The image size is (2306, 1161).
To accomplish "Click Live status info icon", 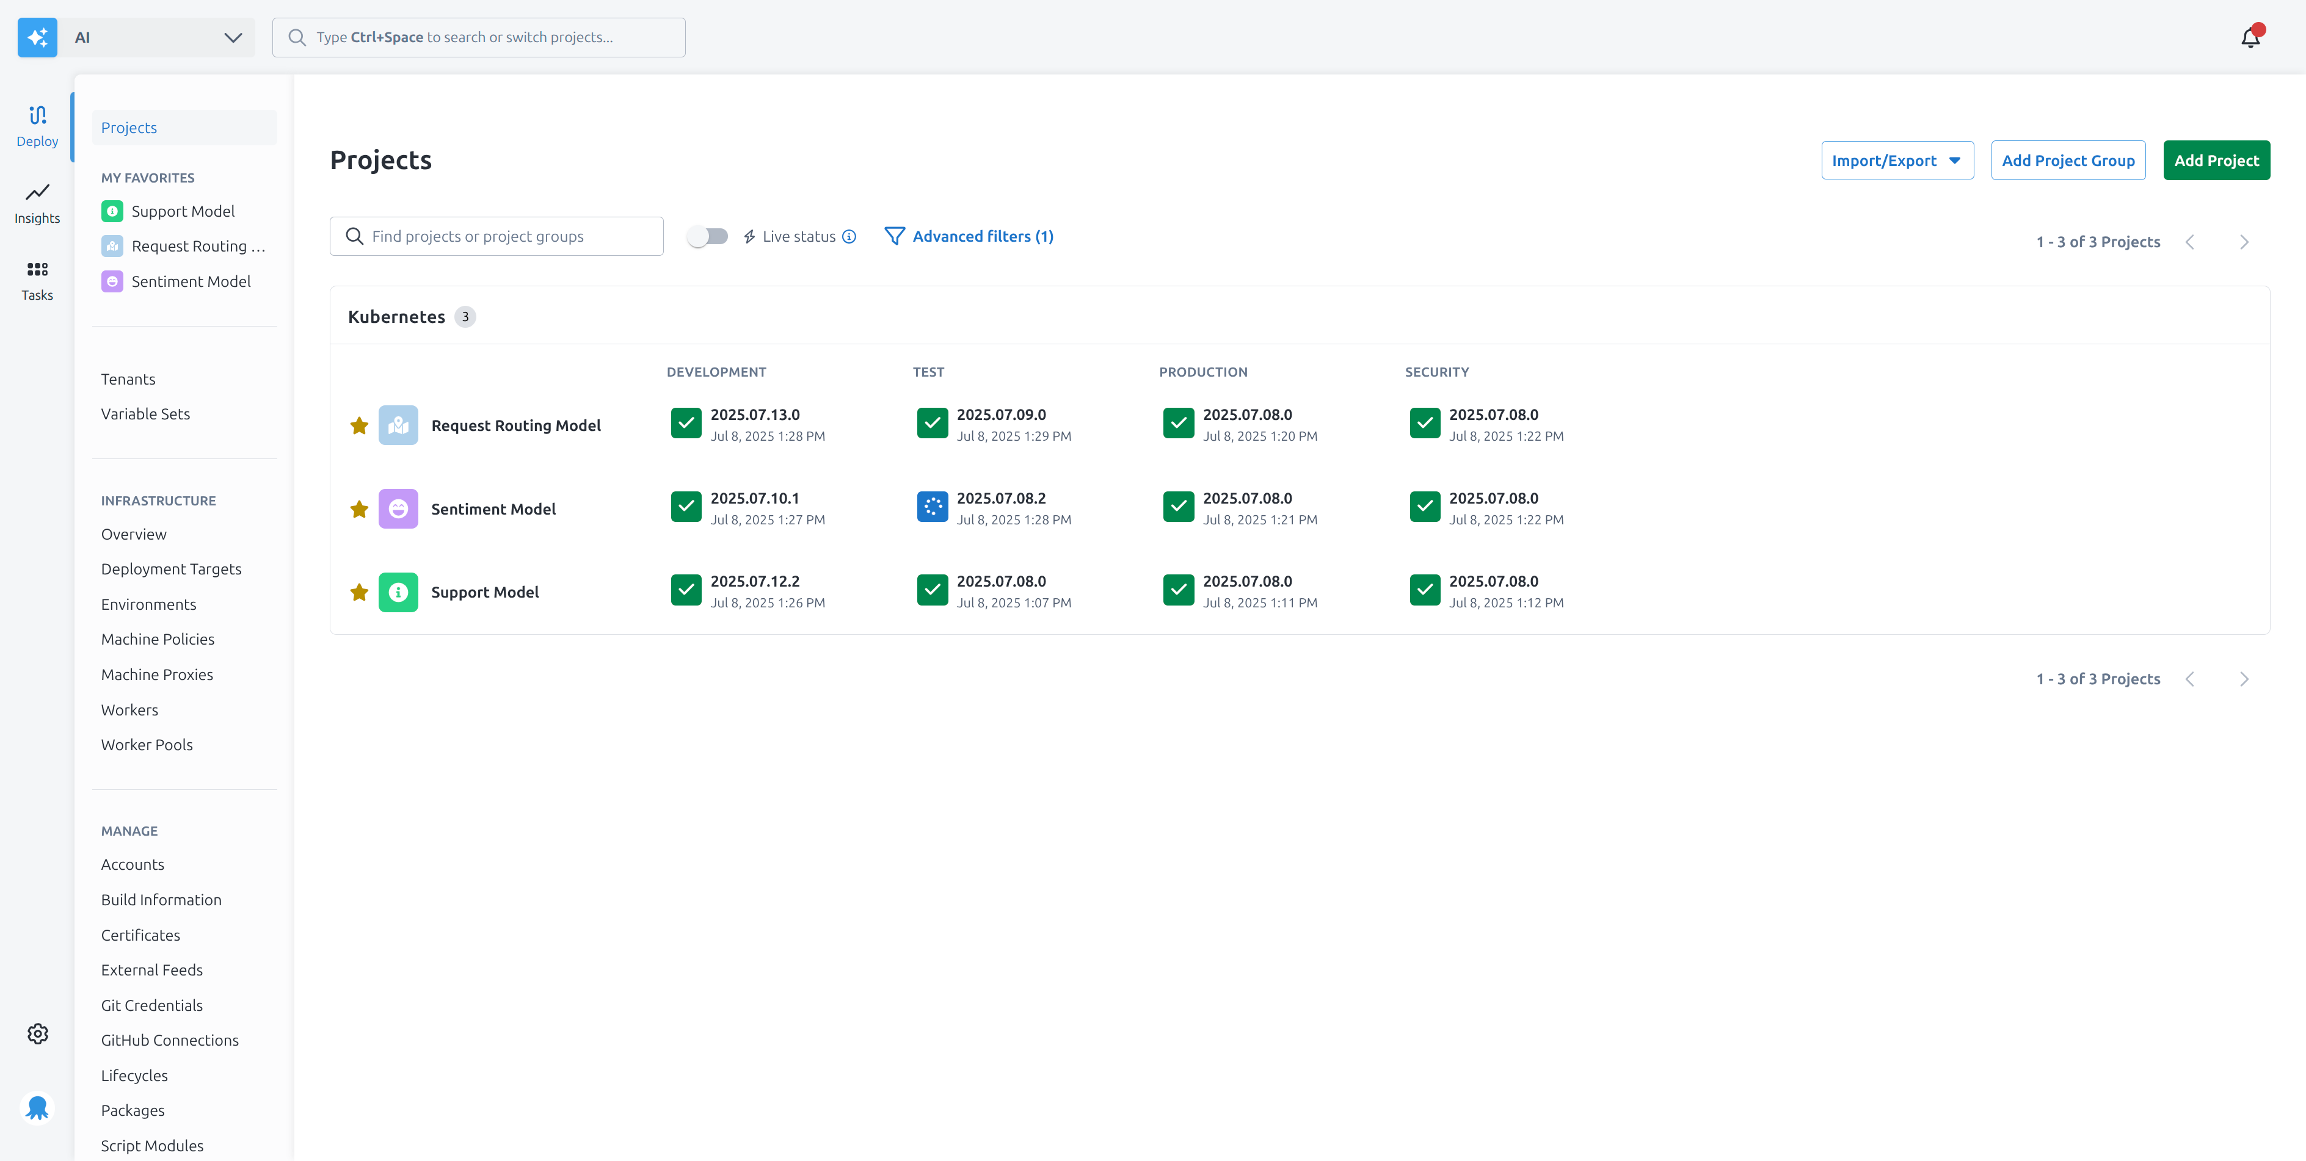I will coord(849,236).
